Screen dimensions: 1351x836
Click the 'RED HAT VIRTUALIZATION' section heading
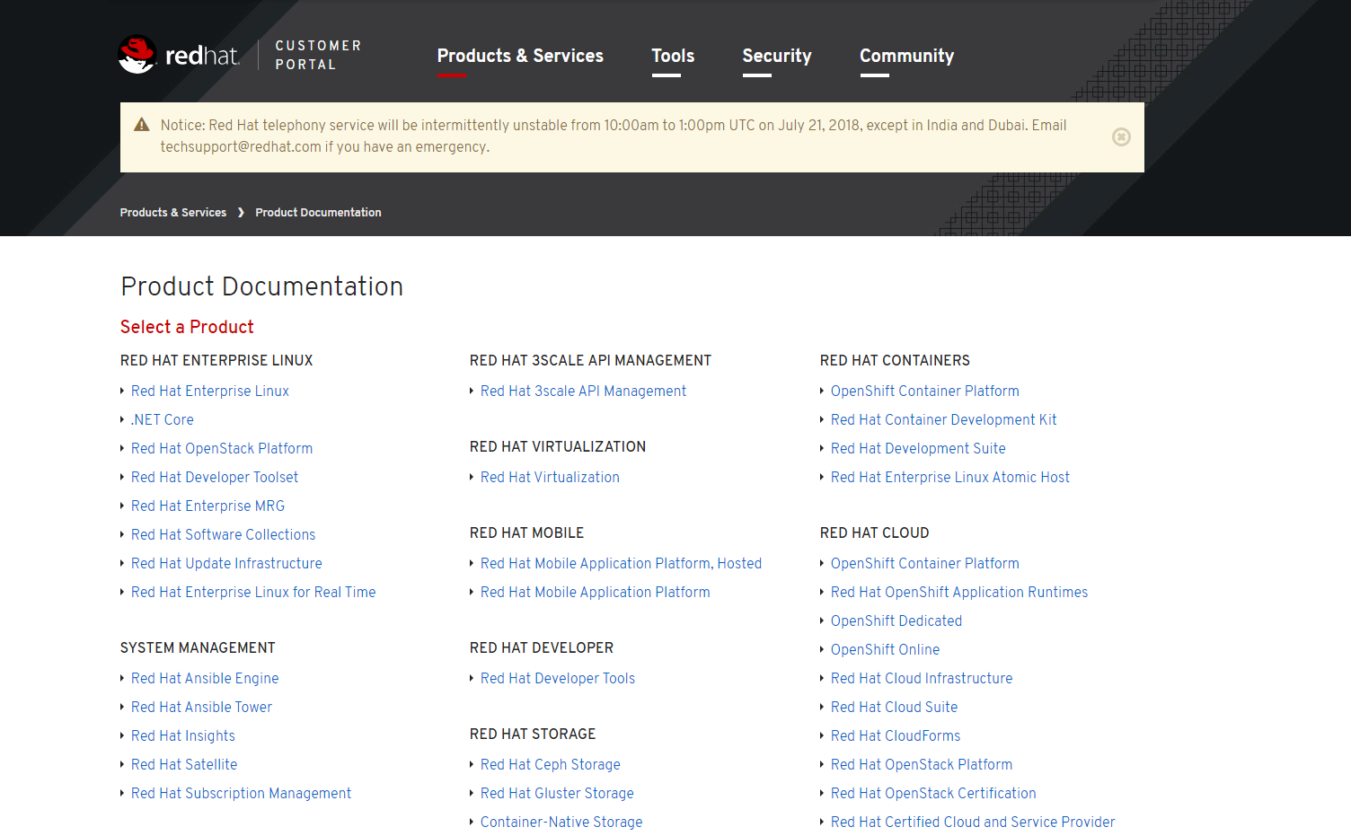(558, 447)
